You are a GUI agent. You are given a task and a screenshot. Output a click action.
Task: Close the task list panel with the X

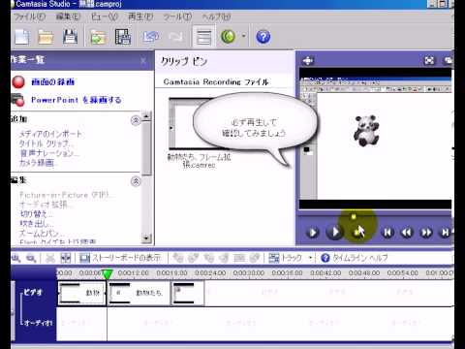click(143, 60)
